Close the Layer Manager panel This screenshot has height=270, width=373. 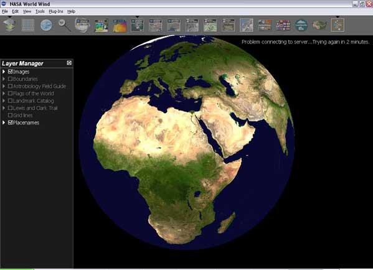pyautogui.click(x=69, y=63)
